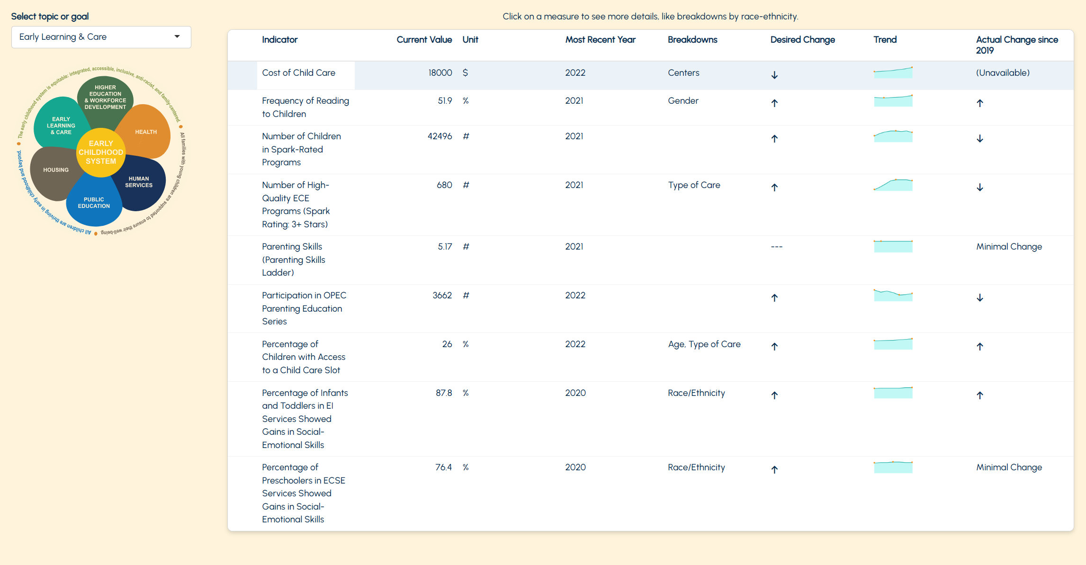
Task: Click actual change up arrow for Access to Child Care Slot
Action: [980, 346]
